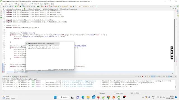179x100 pixels.
Task: Expand the New file dropdown arrow
Action: click(3, 6)
